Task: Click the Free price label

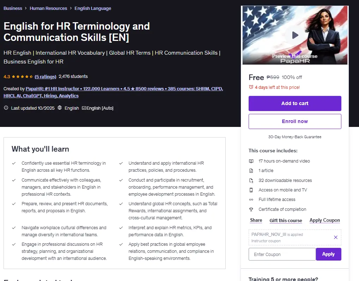Action: coord(256,77)
